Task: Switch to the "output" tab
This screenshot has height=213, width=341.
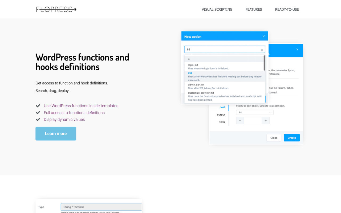Action: pos(221,114)
